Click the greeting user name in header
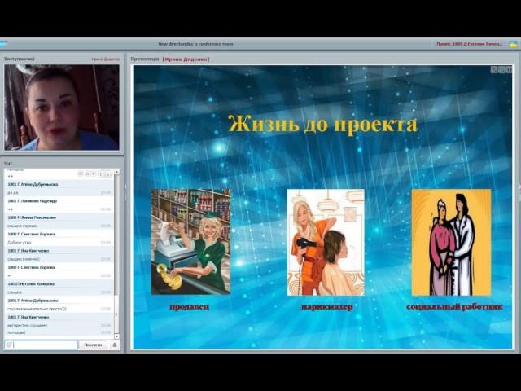The height and width of the screenshot is (391, 521). pos(469,44)
